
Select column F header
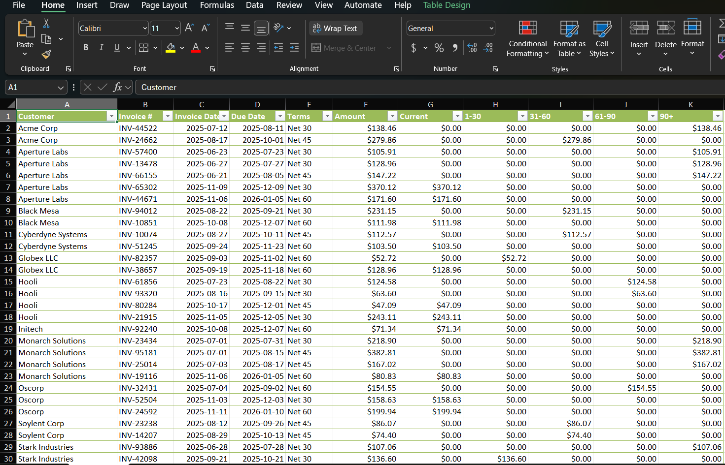click(365, 104)
